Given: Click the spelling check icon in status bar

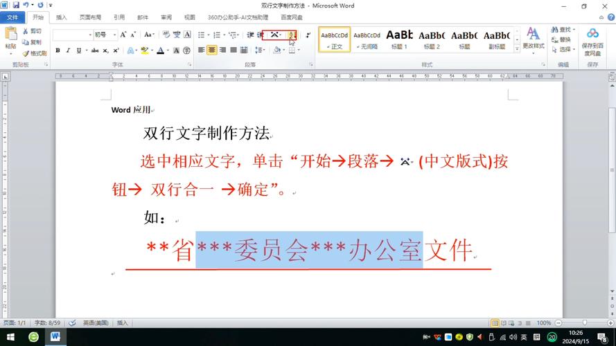Looking at the screenshot, I should pos(72,323).
